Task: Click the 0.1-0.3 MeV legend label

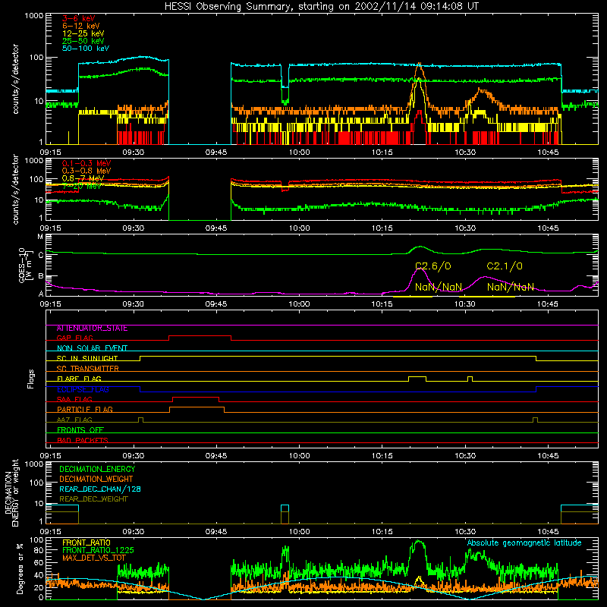Action: [x=86, y=163]
